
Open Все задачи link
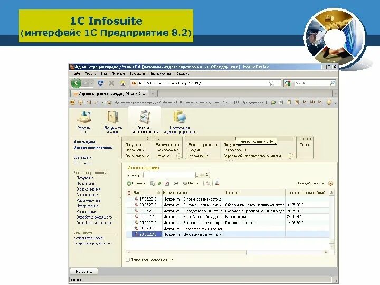click(82, 157)
